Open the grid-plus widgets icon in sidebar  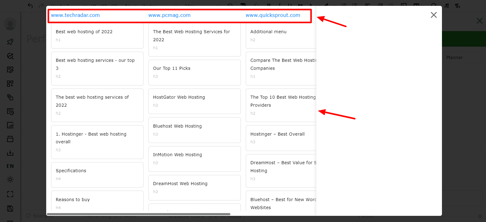coord(10,84)
